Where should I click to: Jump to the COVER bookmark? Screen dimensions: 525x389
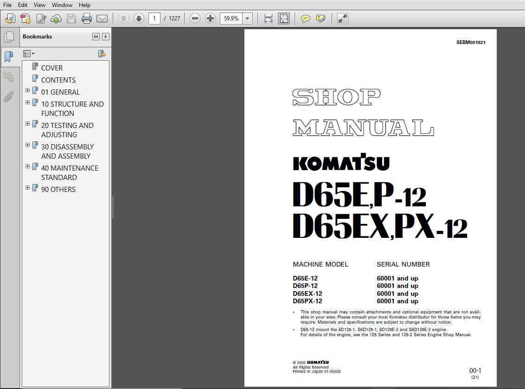[52, 68]
